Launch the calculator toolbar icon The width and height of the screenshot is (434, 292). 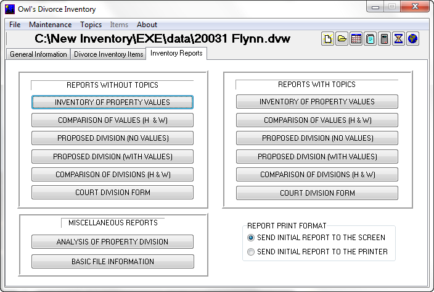pos(384,39)
